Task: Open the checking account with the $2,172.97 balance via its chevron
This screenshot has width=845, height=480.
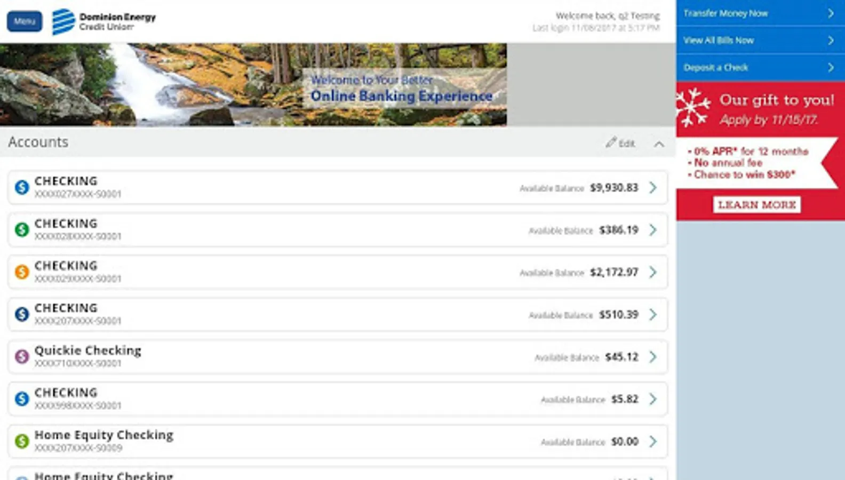Action: tap(653, 272)
